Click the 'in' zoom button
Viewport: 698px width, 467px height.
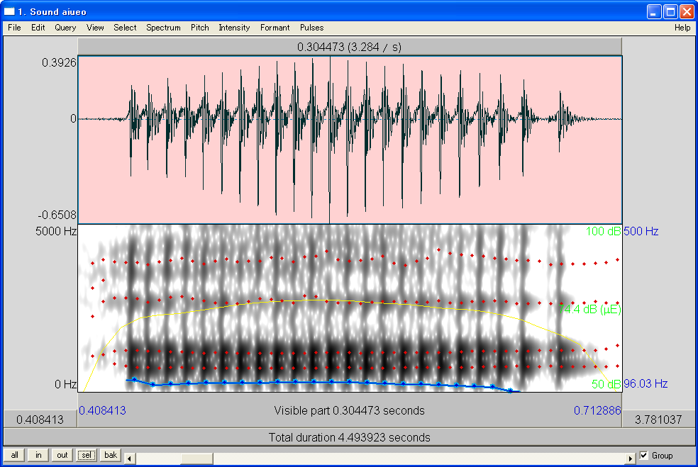(39, 455)
